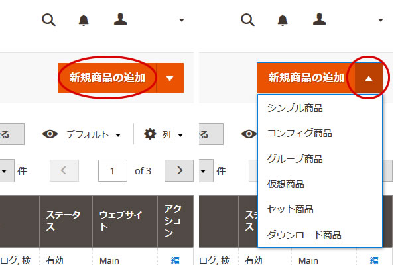Click the user account icon in the left panel
Screen dimensions: 398x265
point(120,19)
